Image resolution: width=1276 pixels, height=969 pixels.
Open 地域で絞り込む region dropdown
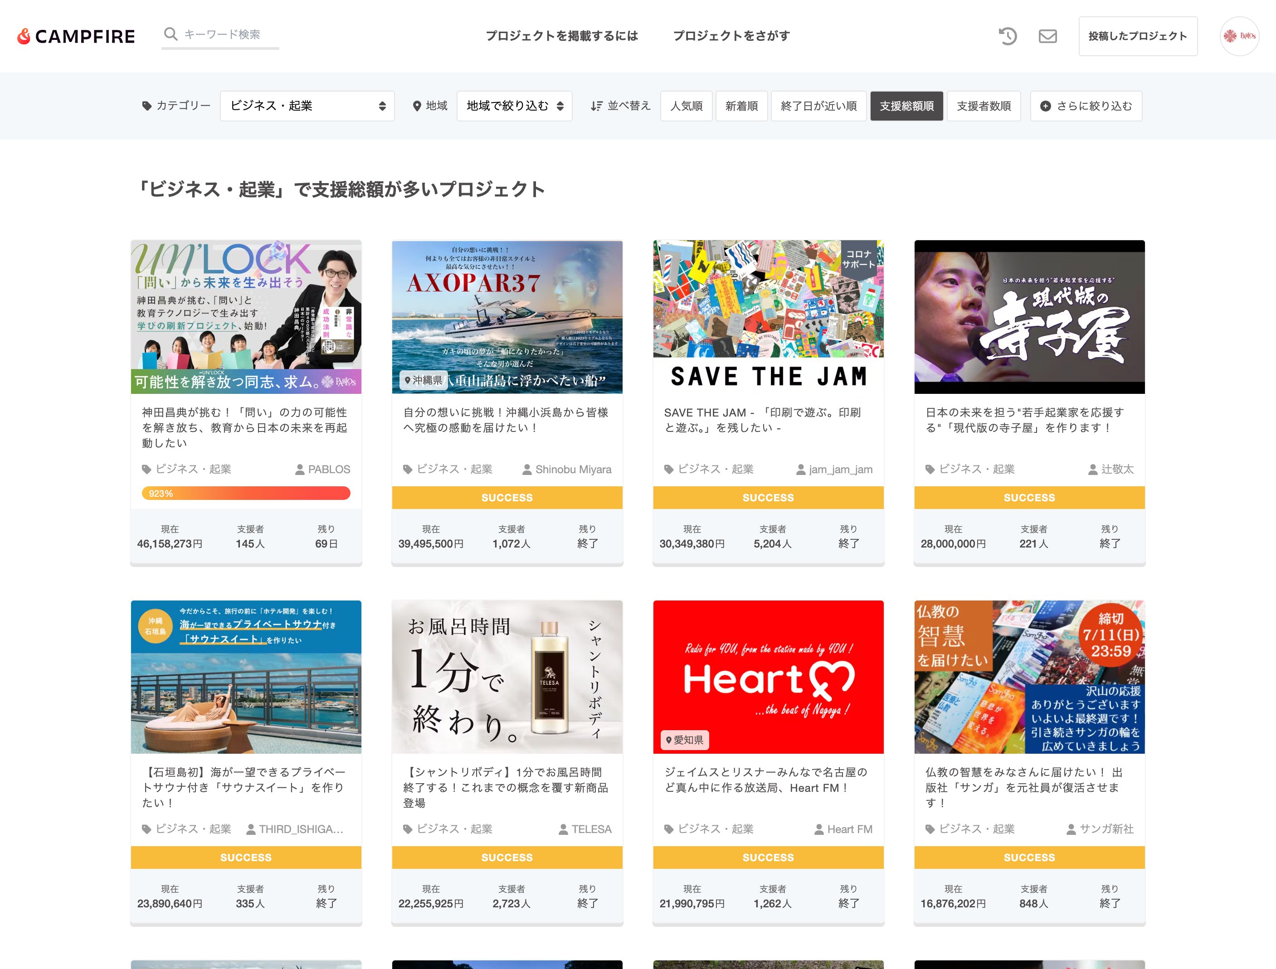(514, 106)
